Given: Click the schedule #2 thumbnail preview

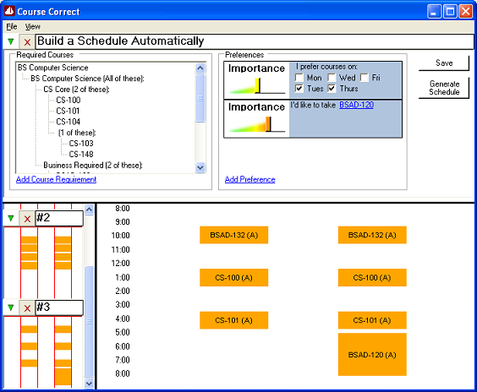Looking at the screenshot, I should (x=43, y=263).
